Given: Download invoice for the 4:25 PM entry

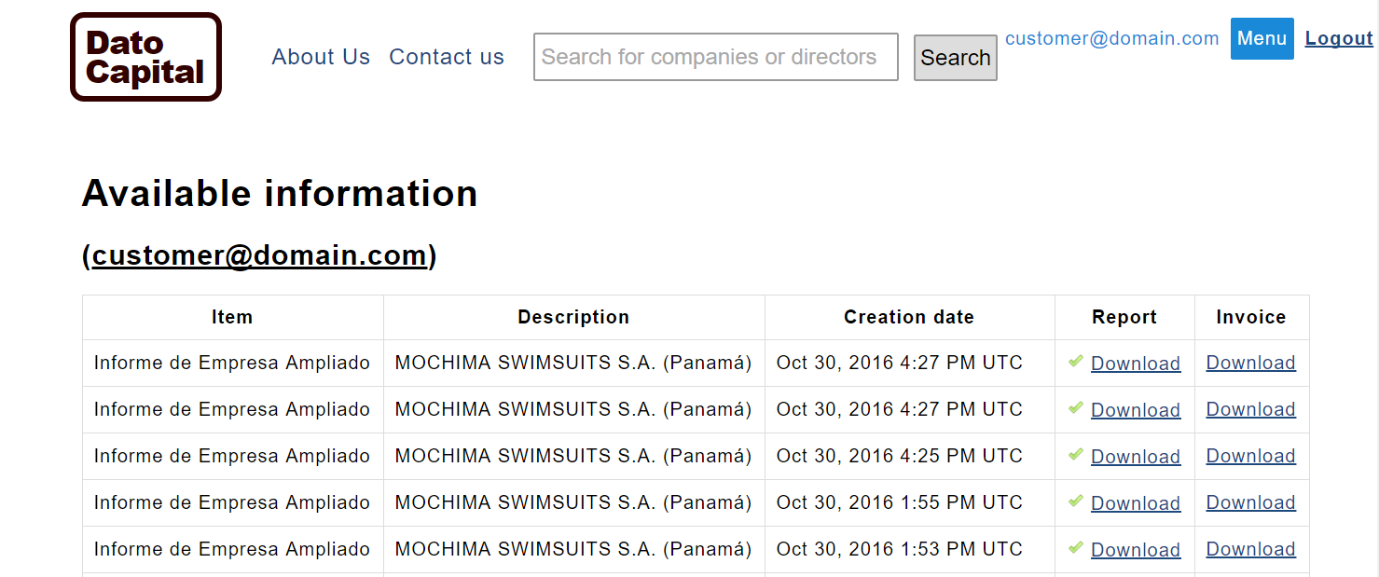Looking at the screenshot, I should point(1250,456).
